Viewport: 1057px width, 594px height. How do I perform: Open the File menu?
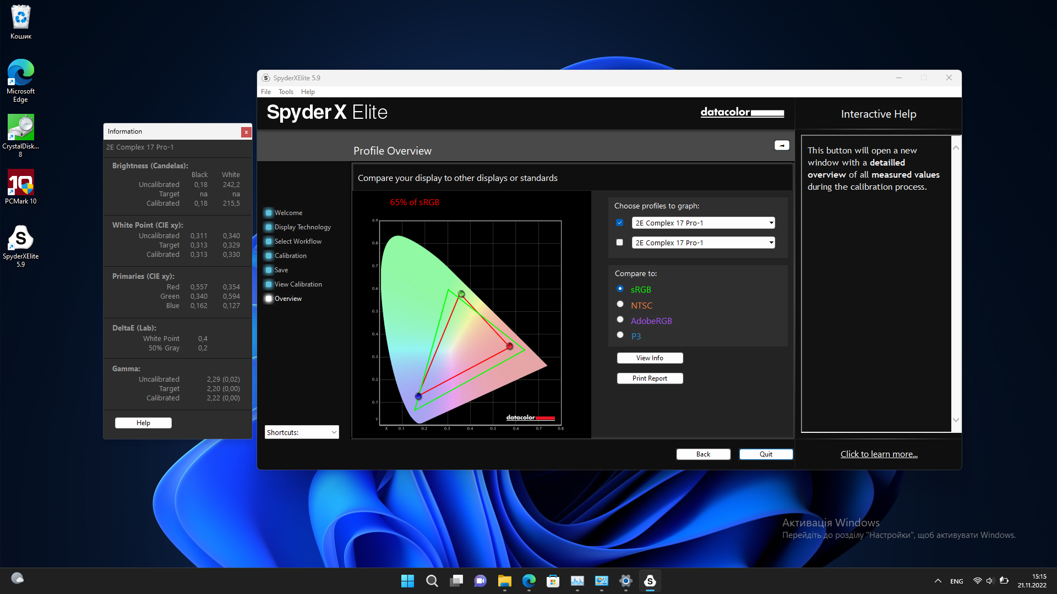pyautogui.click(x=266, y=92)
